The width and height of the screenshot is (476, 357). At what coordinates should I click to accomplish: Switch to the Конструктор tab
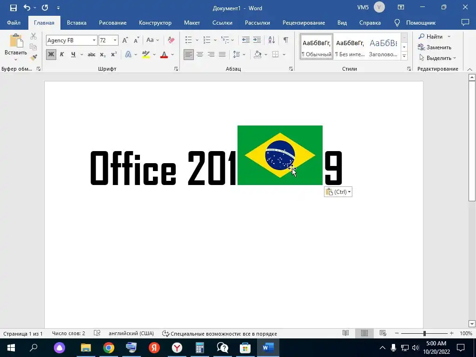155,23
